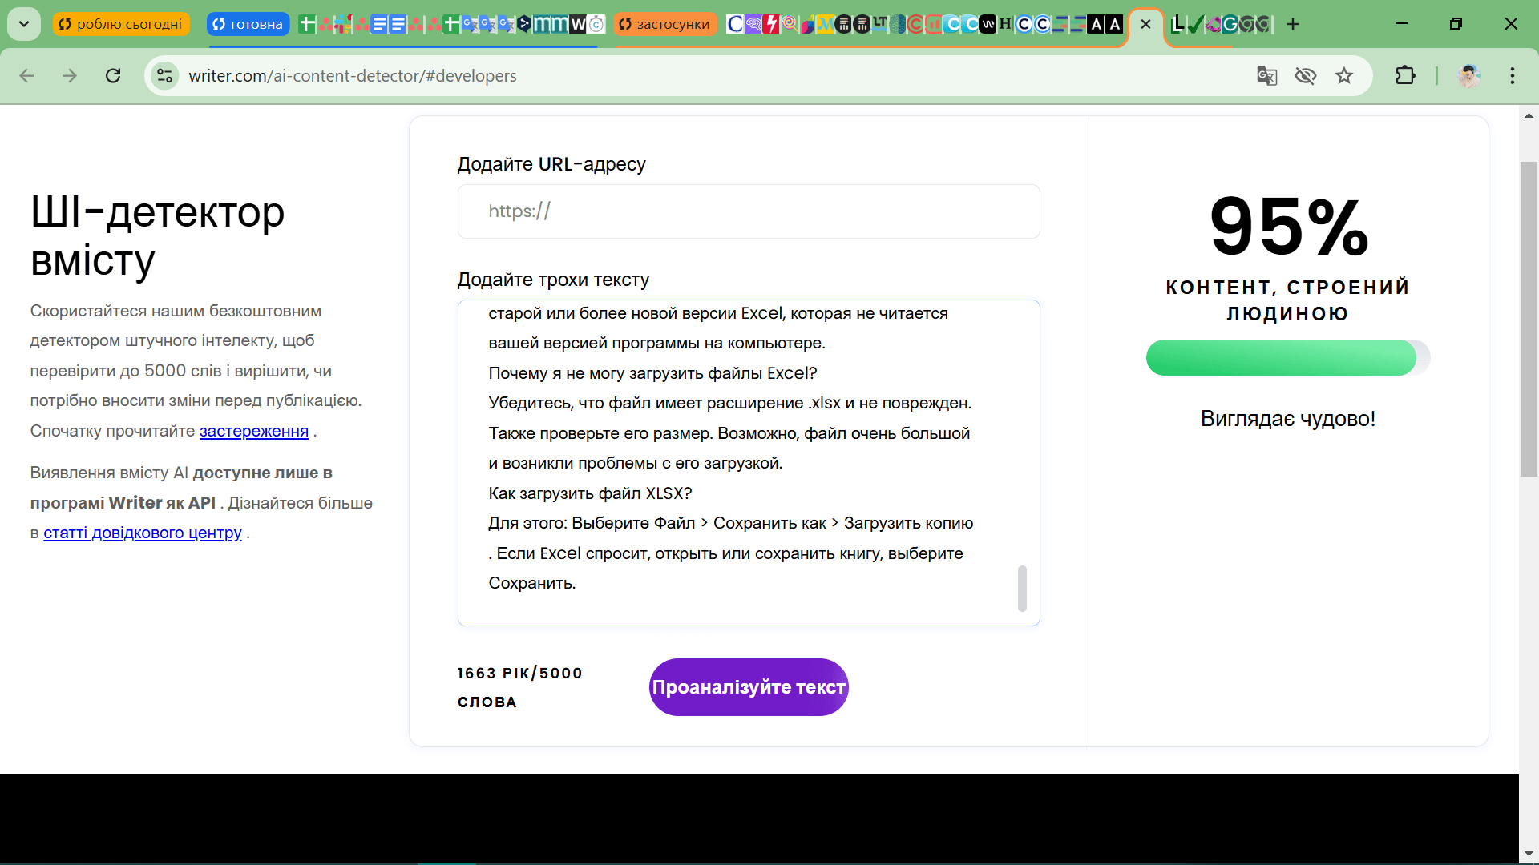Click the 'Проаналізуйте текст' button

(x=749, y=687)
